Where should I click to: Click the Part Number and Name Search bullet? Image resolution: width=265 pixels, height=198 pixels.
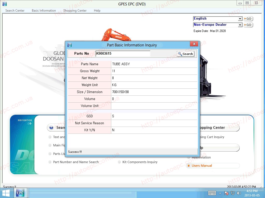tap(50, 162)
